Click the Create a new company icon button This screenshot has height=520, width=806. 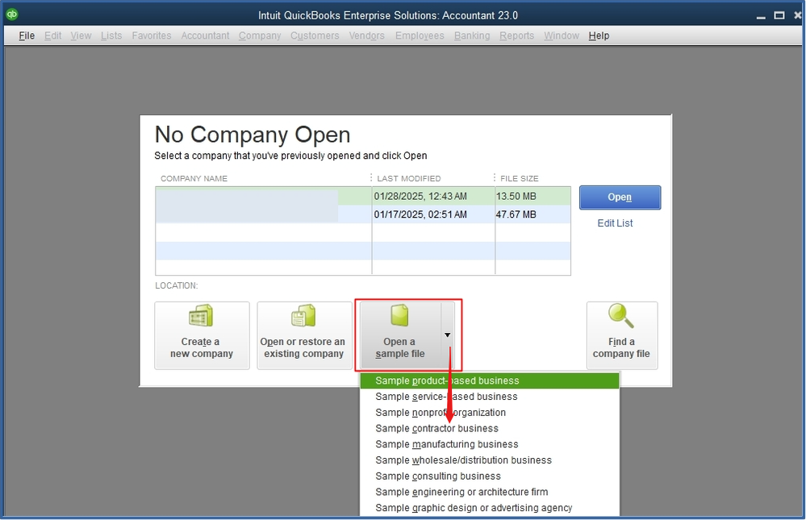202,335
